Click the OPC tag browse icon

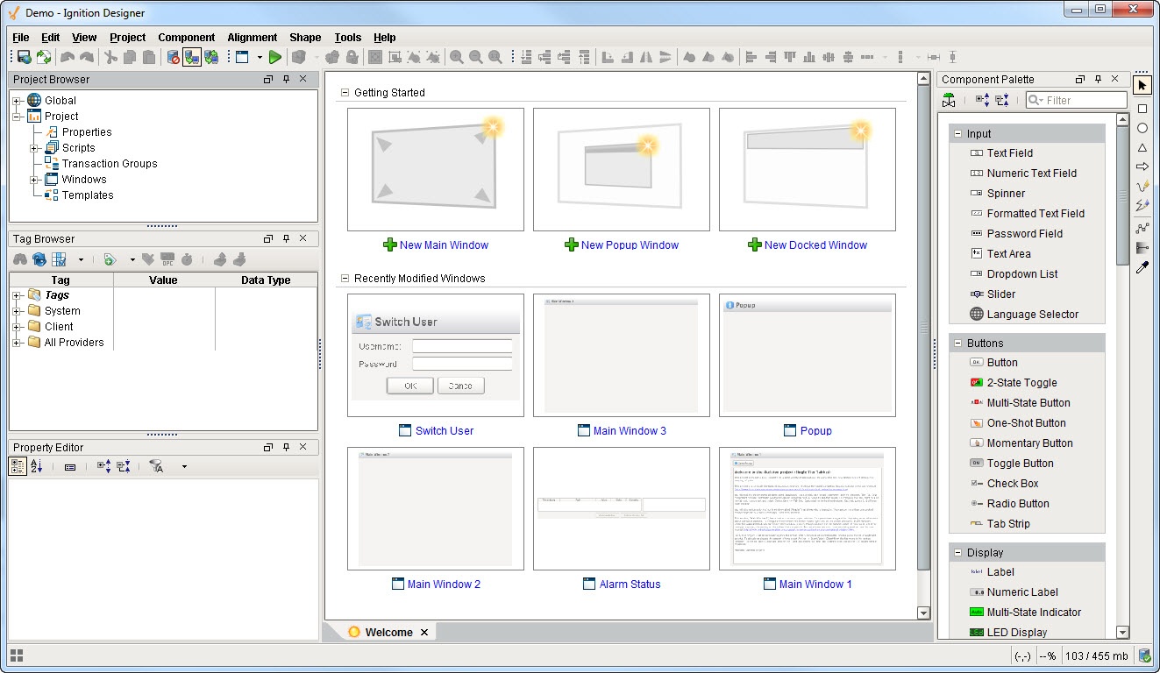tap(167, 259)
